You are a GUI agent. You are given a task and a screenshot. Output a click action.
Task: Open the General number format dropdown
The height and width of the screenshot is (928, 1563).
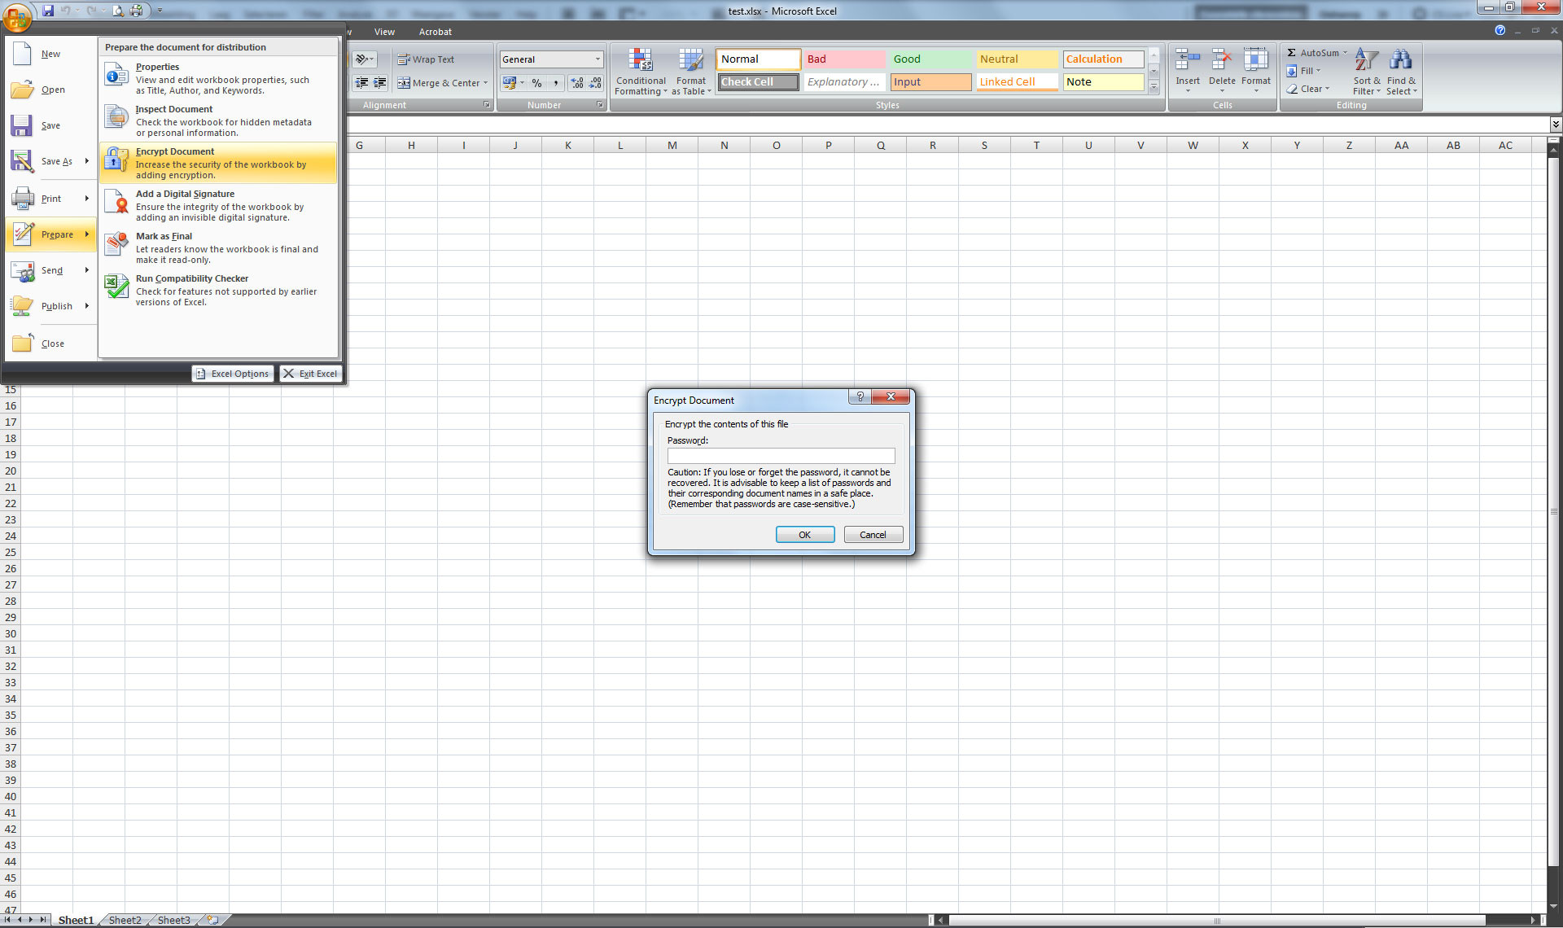(x=598, y=59)
